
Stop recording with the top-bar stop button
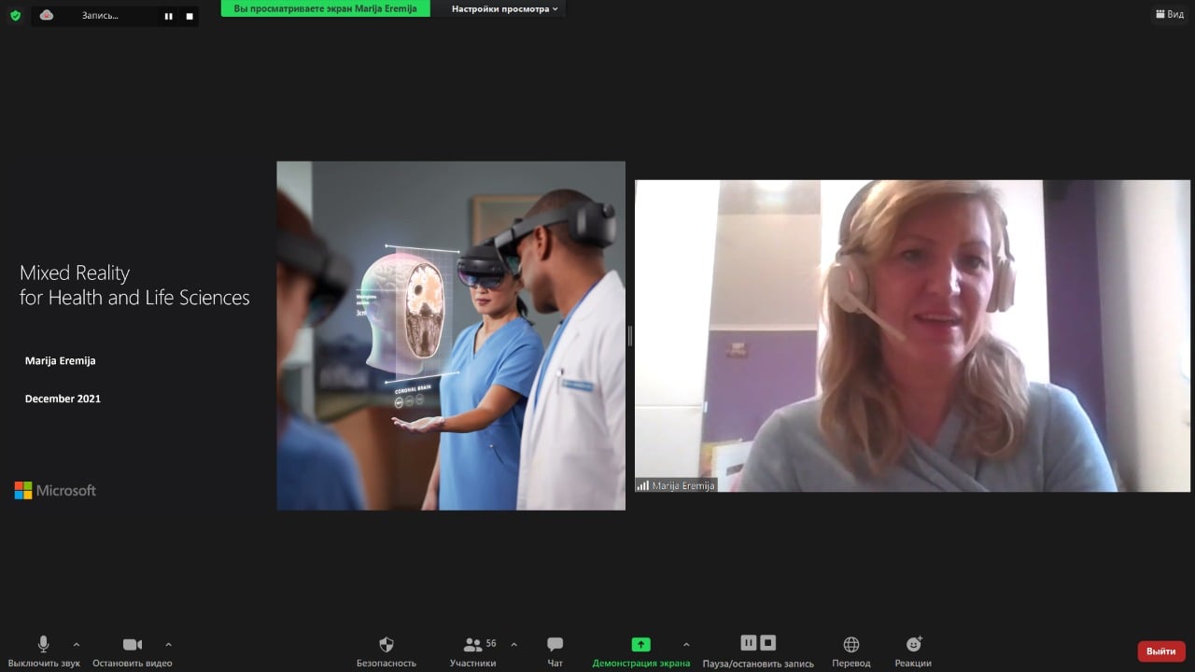click(x=190, y=16)
